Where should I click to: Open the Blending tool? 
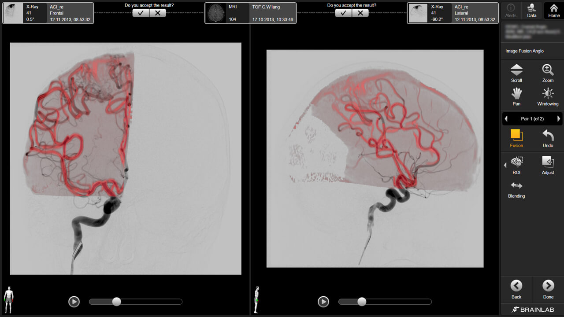point(516,188)
